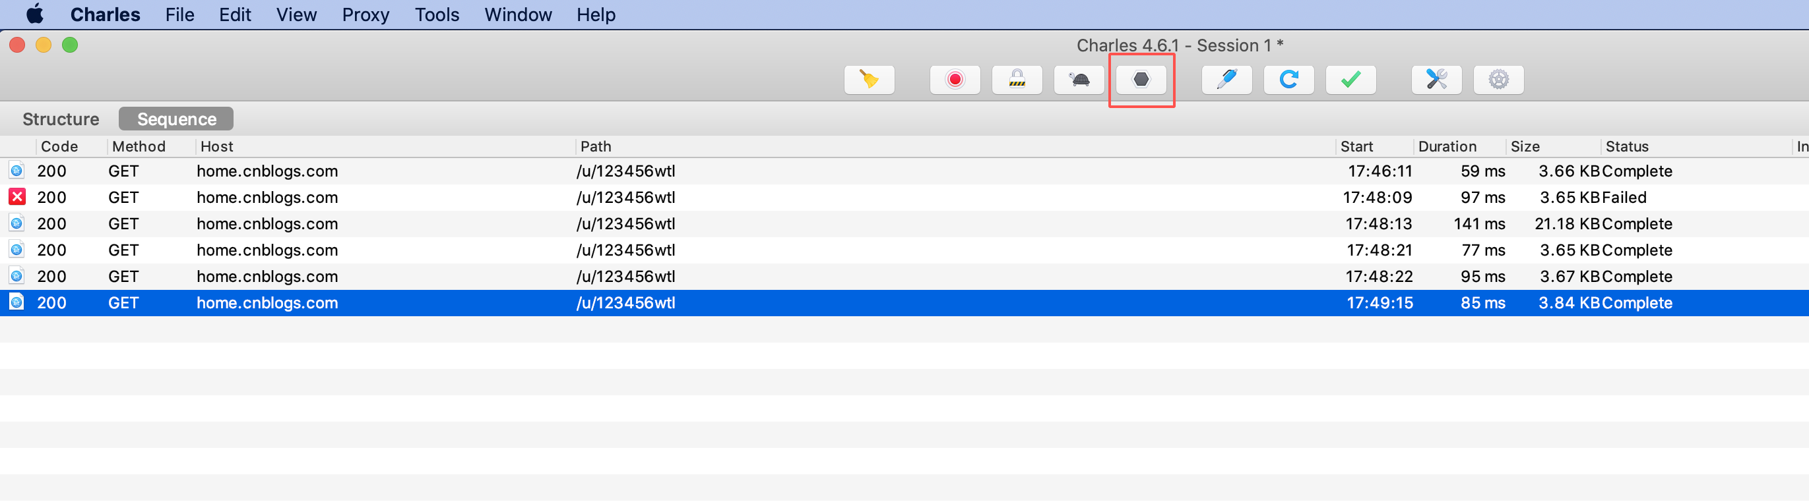This screenshot has width=1809, height=502.
Task: Toggle throttling with the turtle icon
Action: click(x=1079, y=79)
